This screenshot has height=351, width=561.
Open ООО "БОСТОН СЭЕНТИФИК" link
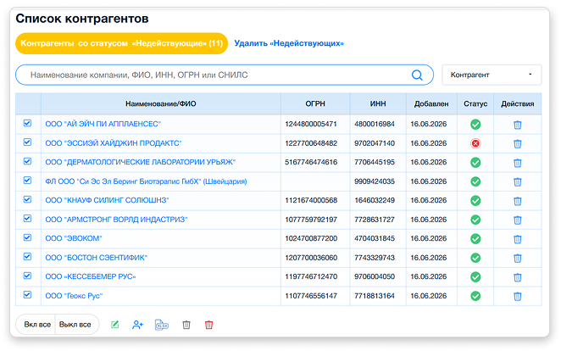pos(97,258)
